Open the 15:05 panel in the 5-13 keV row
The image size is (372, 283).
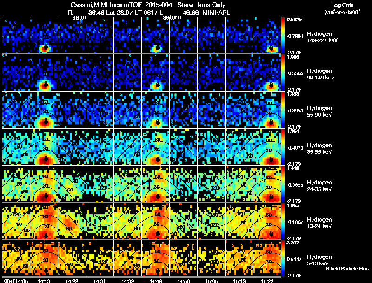coord(212,258)
